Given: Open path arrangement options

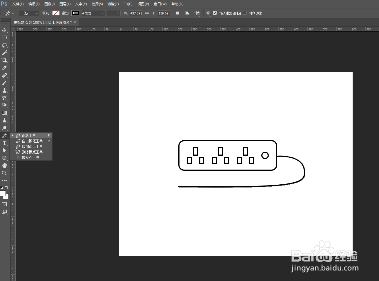Looking at the screenshot, I should point(197,13).
